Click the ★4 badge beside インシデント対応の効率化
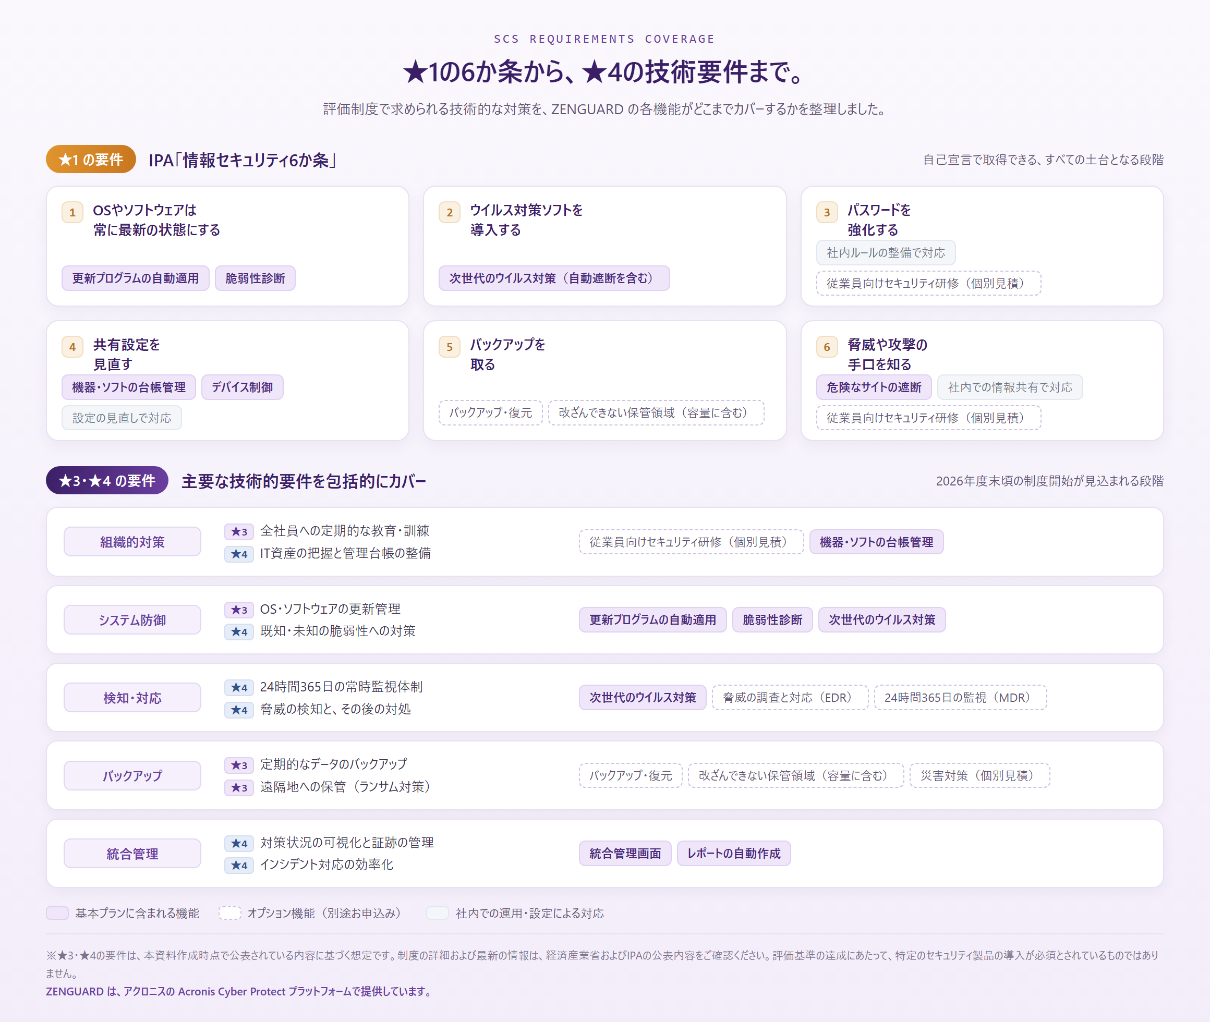The image size is (1210, 1022). [x=239, y=865]
